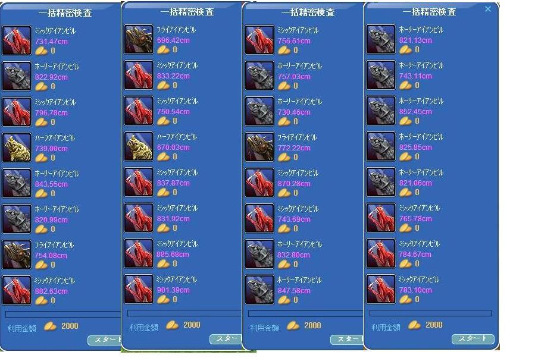Click the red fish icon at 901.39cm
This screenshot has width=560, height=358.
click(139, 289)
